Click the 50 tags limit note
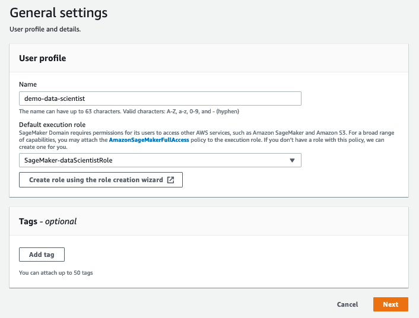 pyautogui.click(x=56, y=273)
